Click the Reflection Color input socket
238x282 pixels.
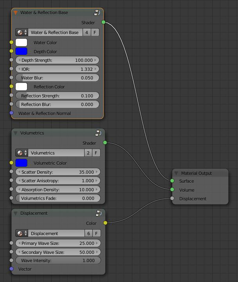[11, 86]
